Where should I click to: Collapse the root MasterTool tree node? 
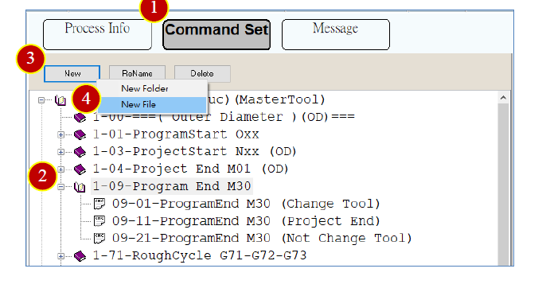[x=41, y=100]
